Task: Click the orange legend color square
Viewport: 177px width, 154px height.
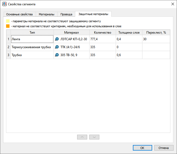Action: 8,26
